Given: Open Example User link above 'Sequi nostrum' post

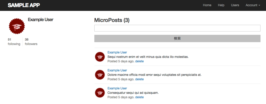Looking at the screenshot, I should click(x=117, y=52).
